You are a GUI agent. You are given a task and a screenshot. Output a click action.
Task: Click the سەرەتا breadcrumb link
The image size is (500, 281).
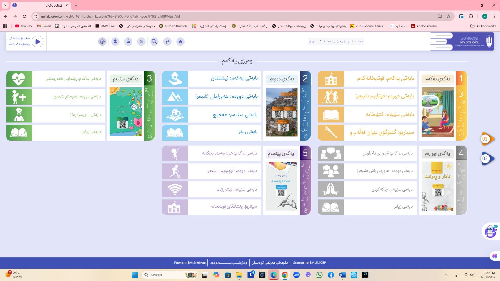(359, 42)
